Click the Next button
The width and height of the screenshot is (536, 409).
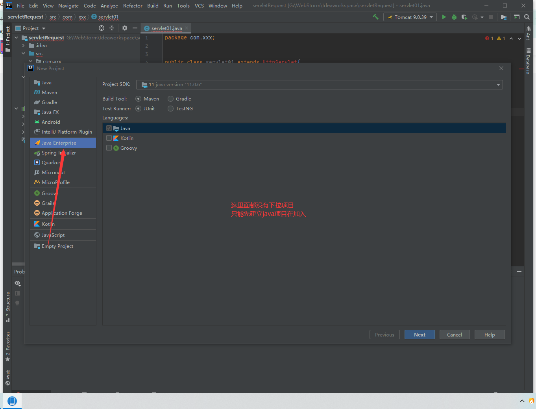(420, 335)
